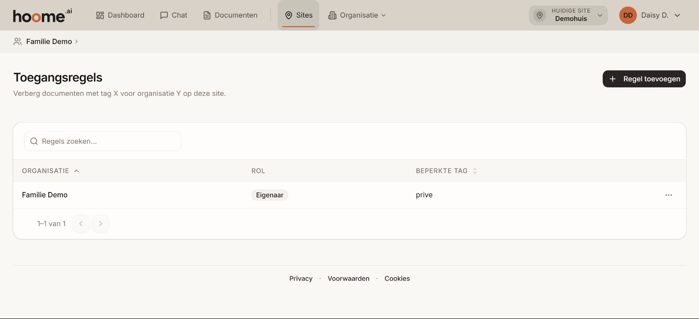Open the Privacy link
The image size is (699, 319).
(301, 278)
